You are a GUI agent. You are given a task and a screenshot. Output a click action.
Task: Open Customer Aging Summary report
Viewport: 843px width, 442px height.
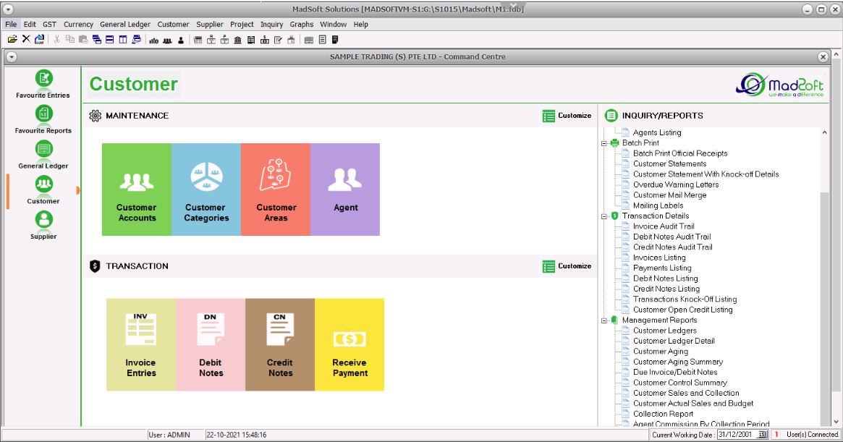677,362
